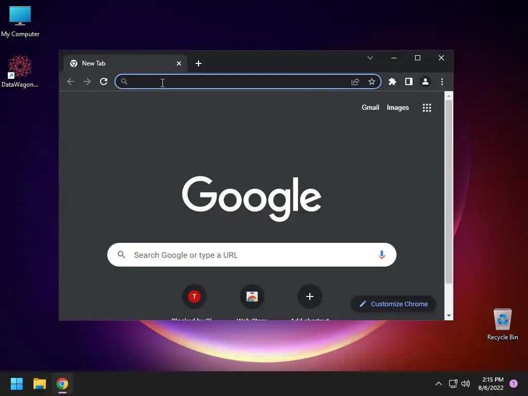The height and width of the screenshot is (396, 528).
Task: Open the Web Store shortcut tile
Action: click(x=252, y=296)
